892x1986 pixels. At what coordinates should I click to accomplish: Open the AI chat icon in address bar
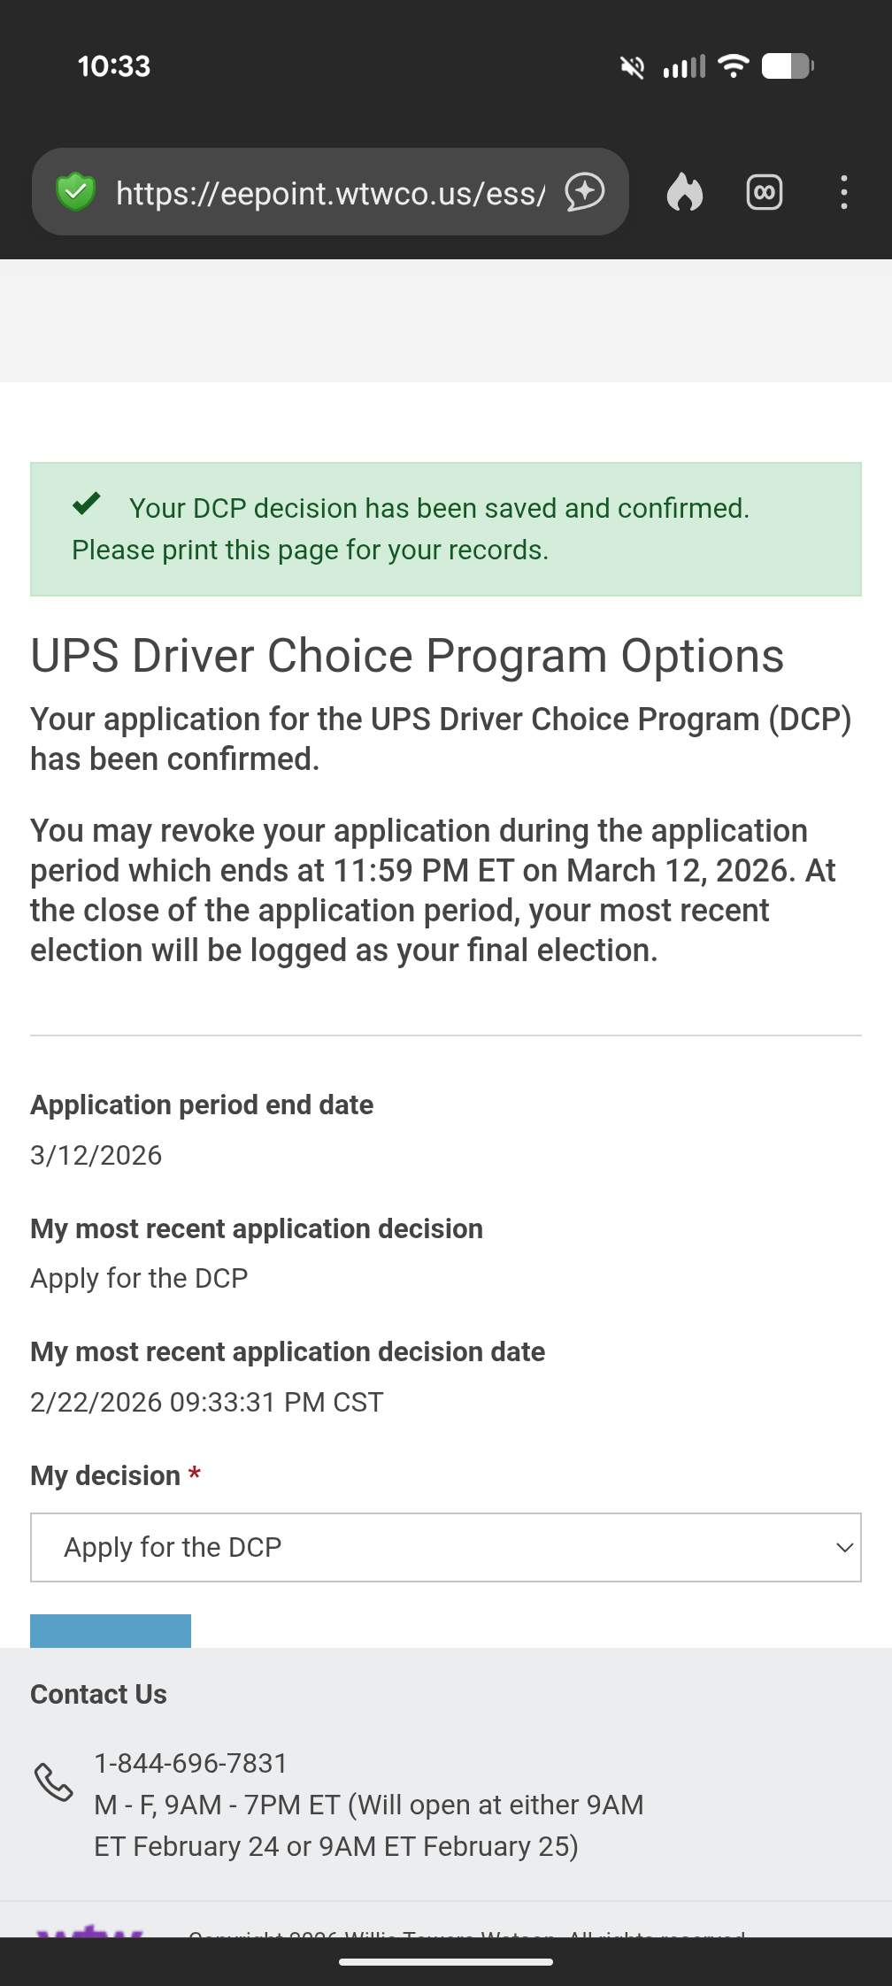pyautogui.click(x=585, y=192)
